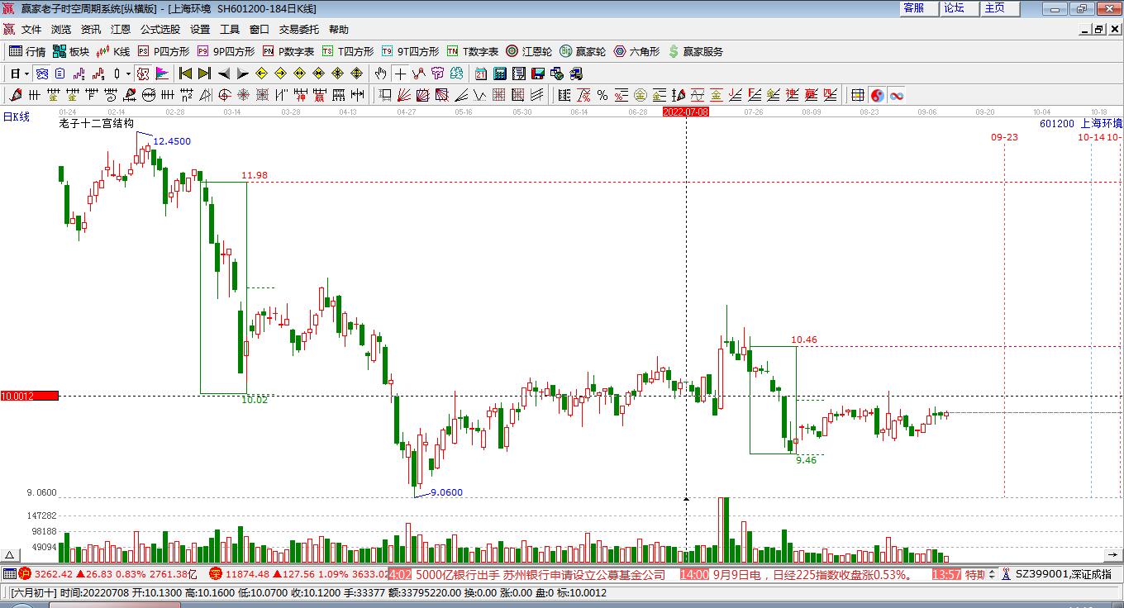Viewport: 1124px width, 608px height.
Task: Open the P四方形 tool
Action: point(163,51)
